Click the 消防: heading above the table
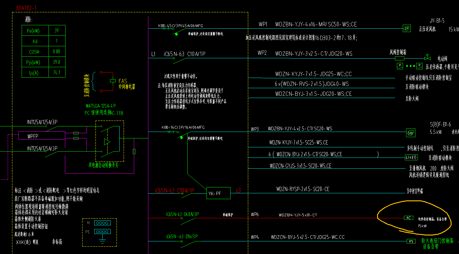 click(28, 20)
